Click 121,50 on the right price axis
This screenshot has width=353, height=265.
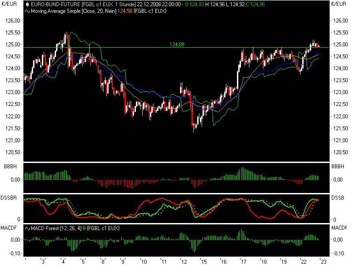pyautogui.click(x=340, y=129)
